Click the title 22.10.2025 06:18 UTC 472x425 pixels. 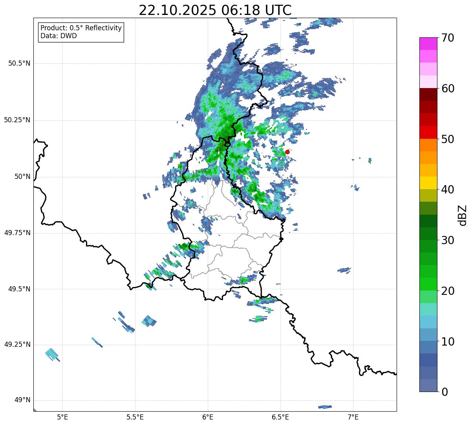[215, 10]
